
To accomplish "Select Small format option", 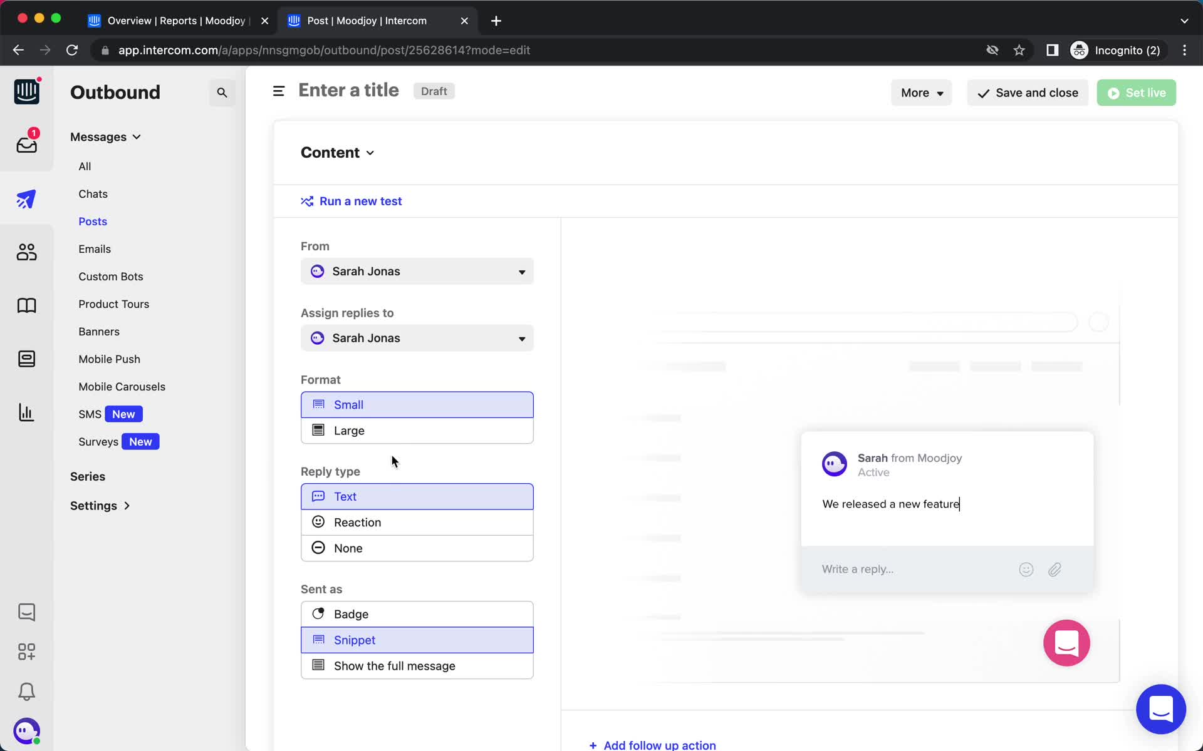I will (x=417, y=405).
